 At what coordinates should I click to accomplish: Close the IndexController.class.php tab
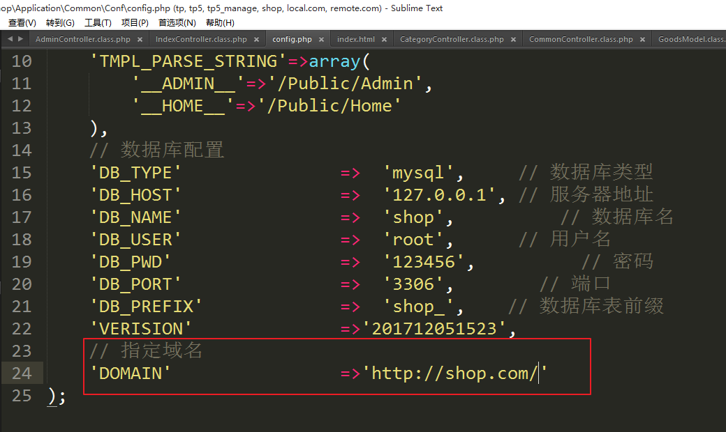pos(256,40)
